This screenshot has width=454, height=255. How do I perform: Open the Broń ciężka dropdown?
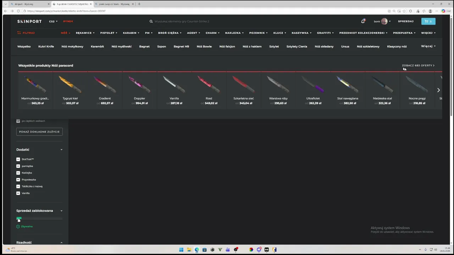(x=170, y=33)
